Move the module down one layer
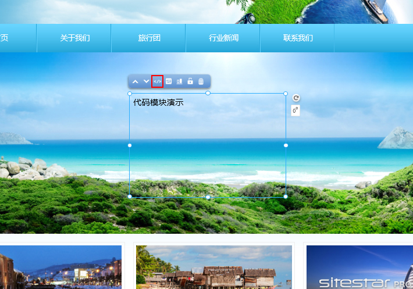This screenshot has width=413, height=289. pyautogui.click(x=146, y=81)
